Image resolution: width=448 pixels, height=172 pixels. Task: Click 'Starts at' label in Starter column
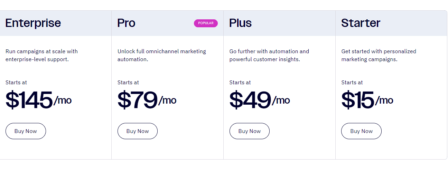point(352,83)
